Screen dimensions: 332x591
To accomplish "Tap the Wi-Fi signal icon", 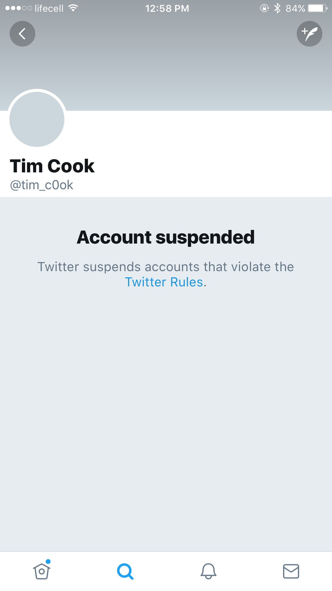I will pyautogui.click(x=73, y=8).
